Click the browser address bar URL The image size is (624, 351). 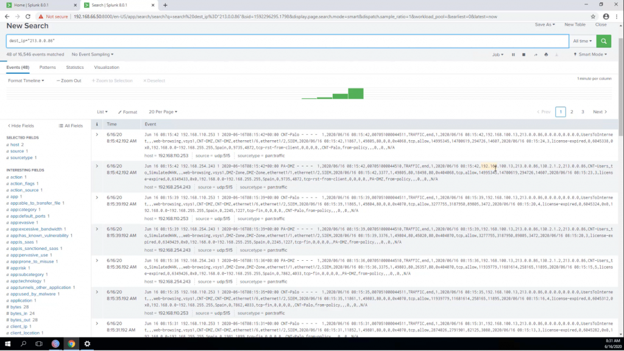pos(285,16)
